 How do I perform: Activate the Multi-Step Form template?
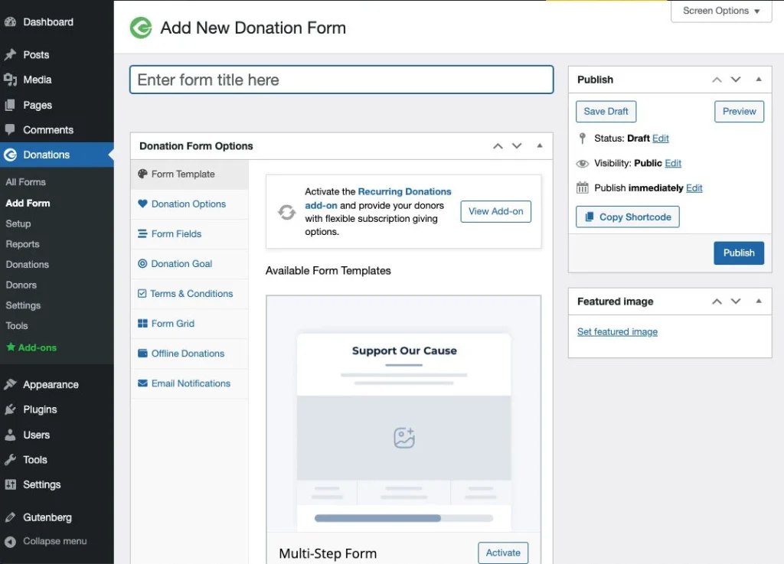pyautogui.click(x=502, y=553)
